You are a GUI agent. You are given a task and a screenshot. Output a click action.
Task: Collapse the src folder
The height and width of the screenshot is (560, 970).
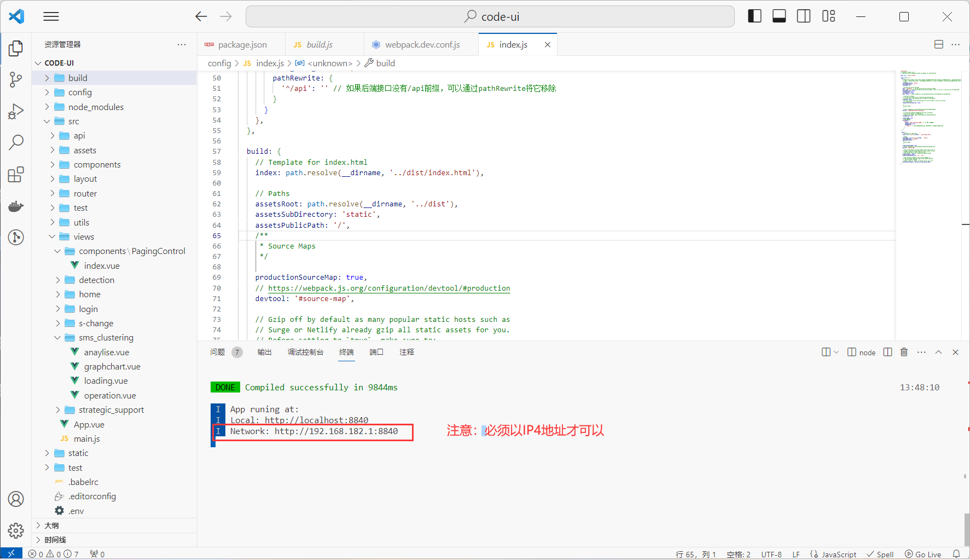pyautogui.click(x=114, y=121)
